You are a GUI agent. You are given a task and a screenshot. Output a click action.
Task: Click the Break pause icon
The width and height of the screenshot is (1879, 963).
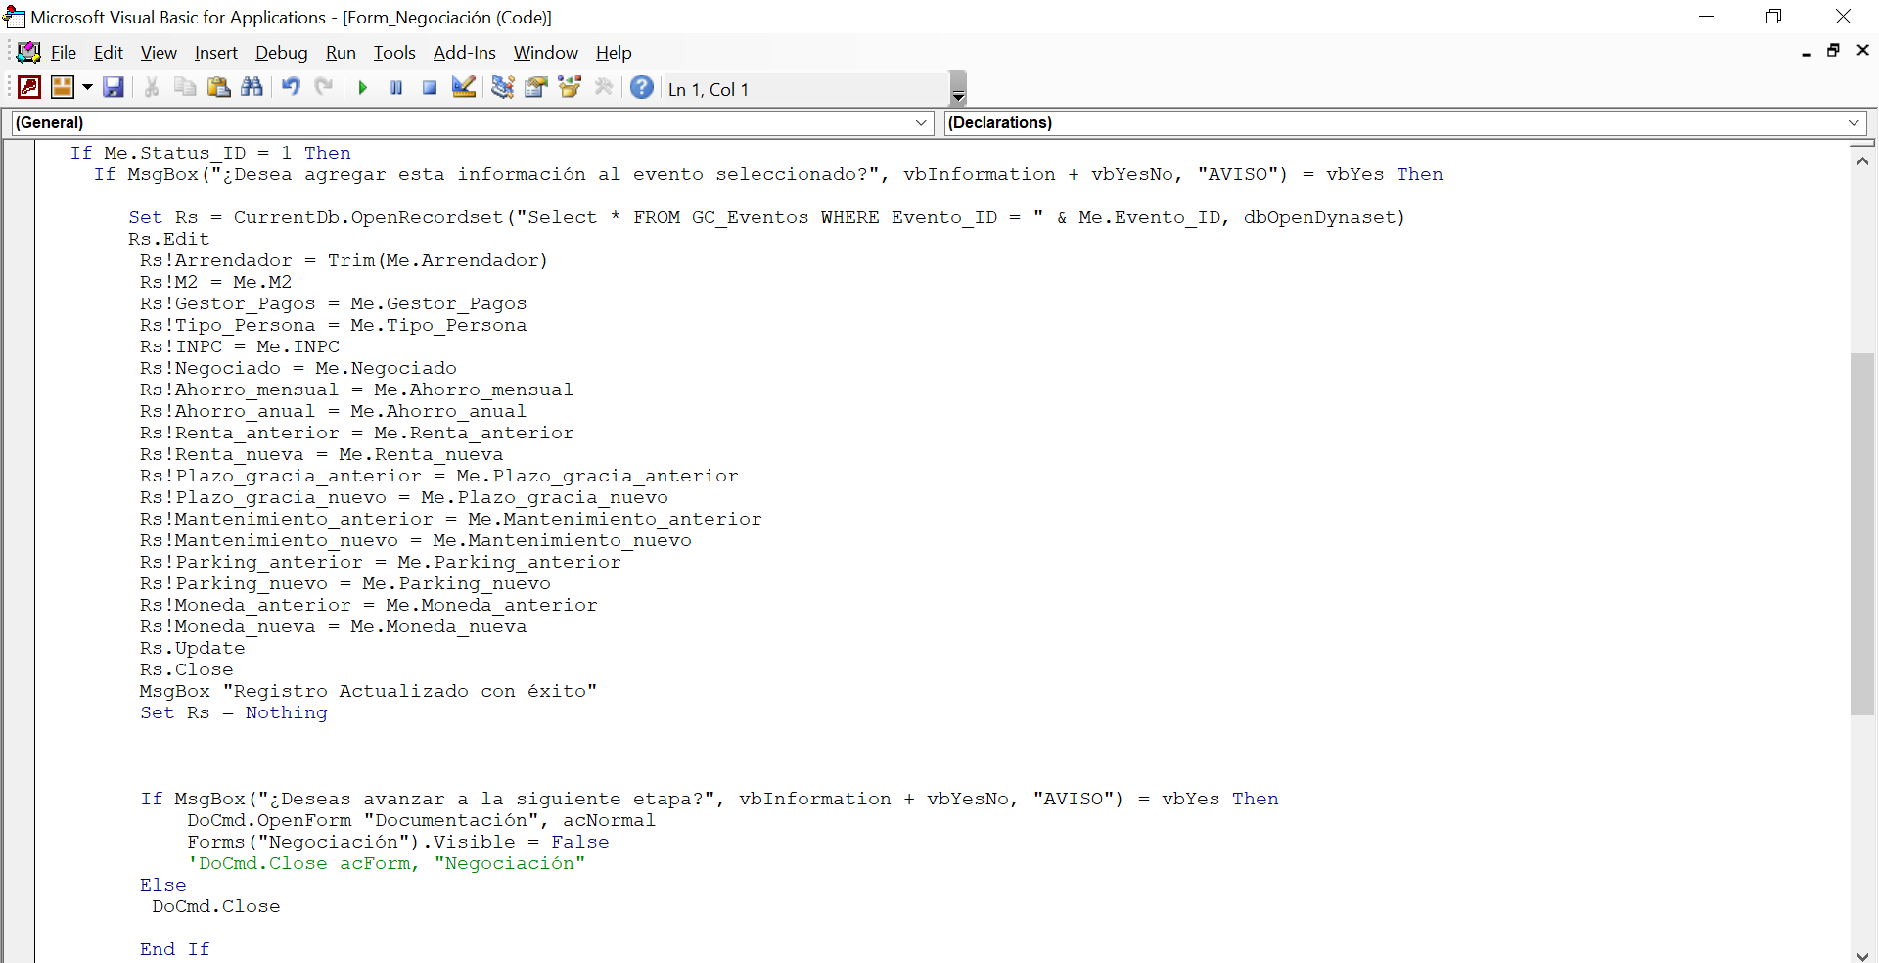396,88
